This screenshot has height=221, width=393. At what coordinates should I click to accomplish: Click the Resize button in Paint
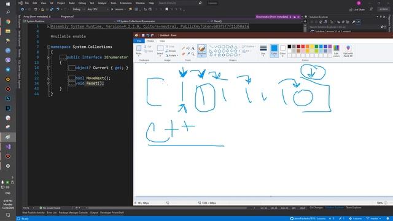(171, 51)
